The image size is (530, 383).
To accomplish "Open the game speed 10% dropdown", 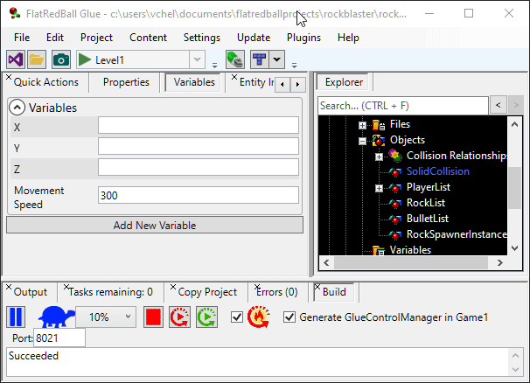I will click(x=112, y=317).
